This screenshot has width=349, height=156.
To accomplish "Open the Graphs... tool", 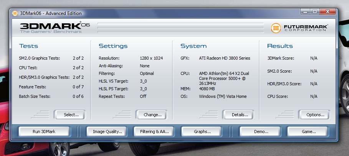I will click(201, 132).
